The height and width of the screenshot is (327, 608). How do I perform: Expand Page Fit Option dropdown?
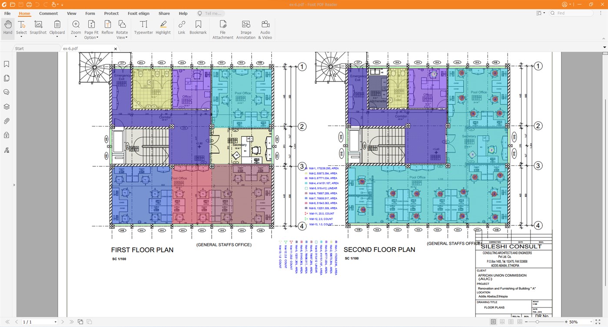click(97, 38)
